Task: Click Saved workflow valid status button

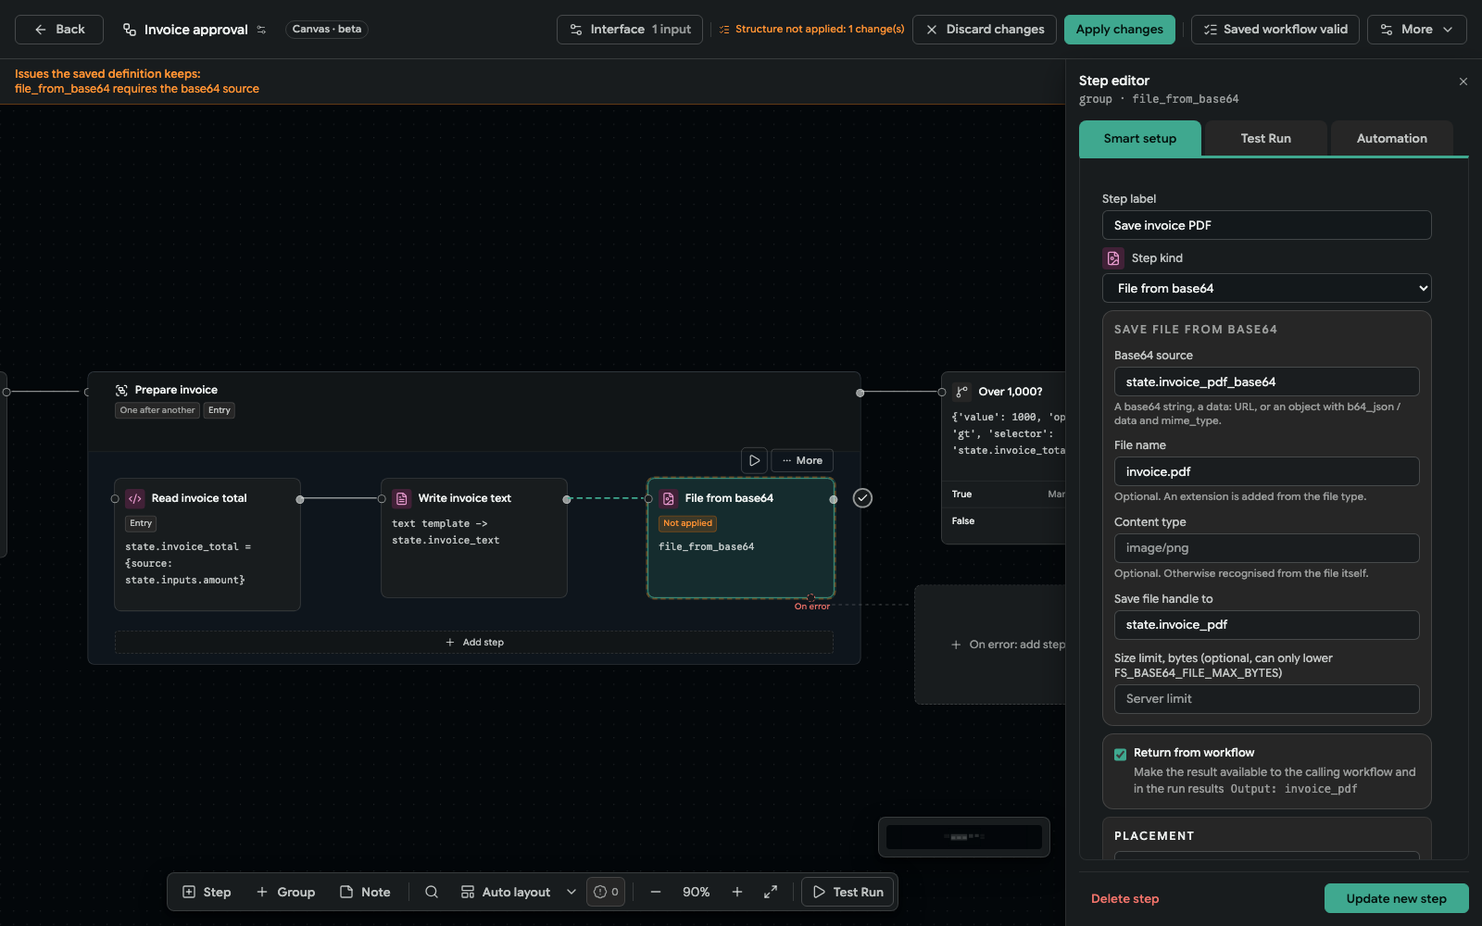Action: pos(1275,30)
